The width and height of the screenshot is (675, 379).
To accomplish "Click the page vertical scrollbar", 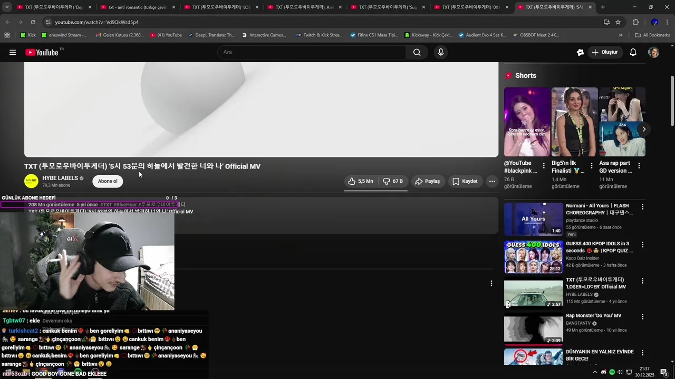I will tap(672, 100).
